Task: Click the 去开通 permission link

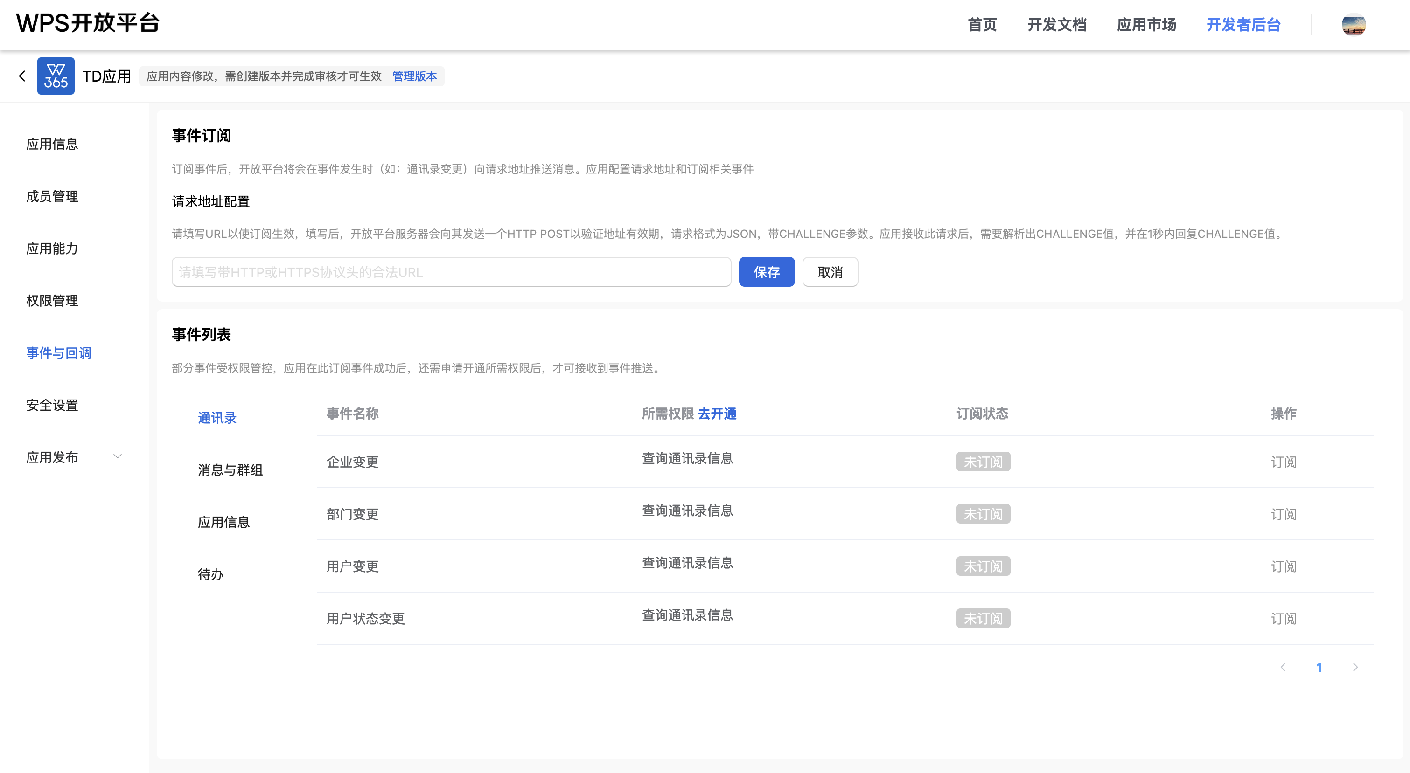Action: point(717,414)
